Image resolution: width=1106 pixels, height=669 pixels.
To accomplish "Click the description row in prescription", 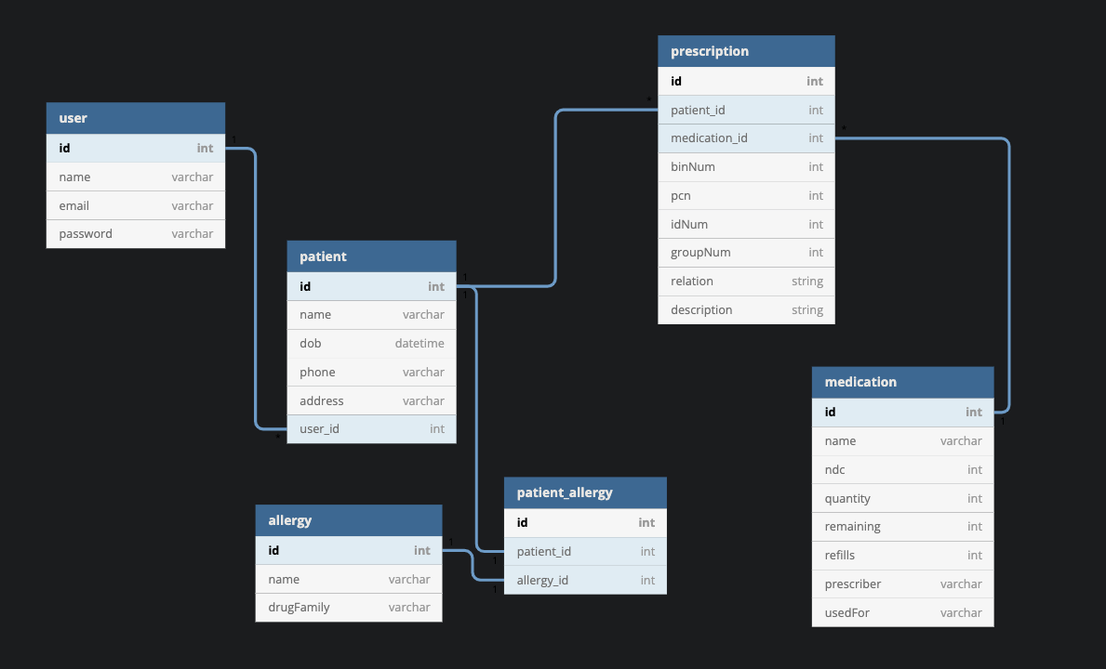I will point(746,310).
